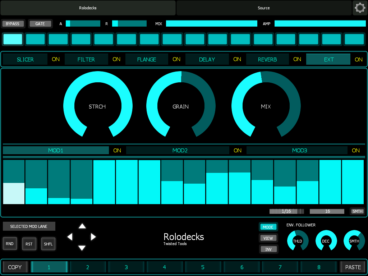This screenshot has height=276, width=368.
Task: Toggle DELAY effect ON switch
Action: (x=237, y=59)
